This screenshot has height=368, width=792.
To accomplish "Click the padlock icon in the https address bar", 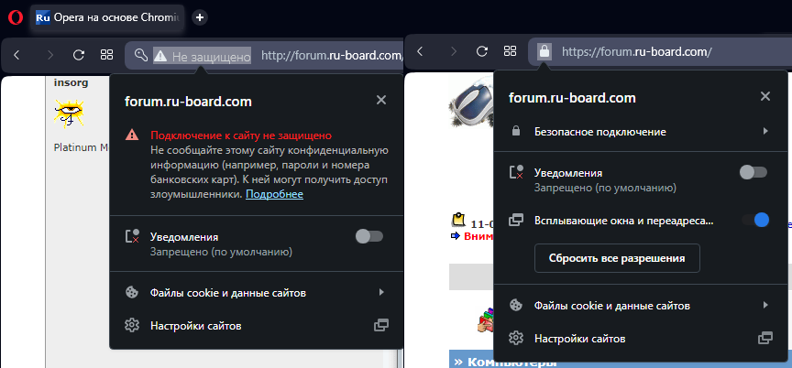I will (544, 52).
